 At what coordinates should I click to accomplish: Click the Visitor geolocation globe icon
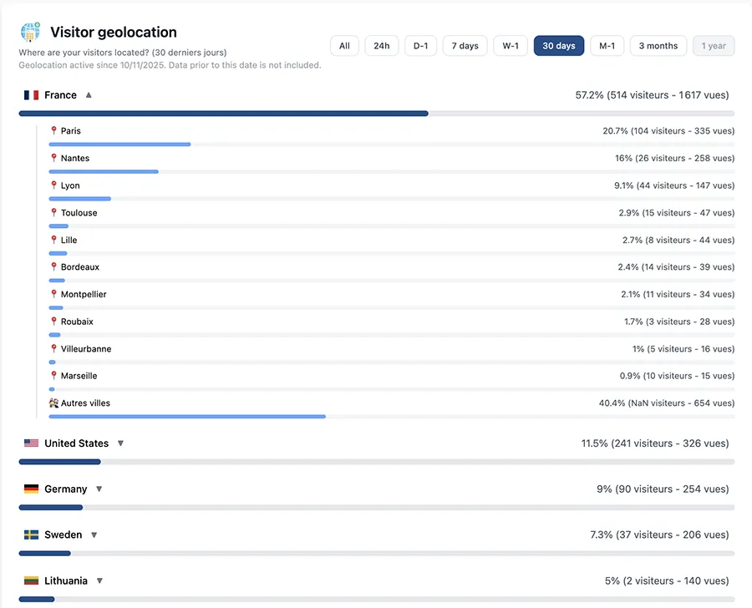[30, 33]
